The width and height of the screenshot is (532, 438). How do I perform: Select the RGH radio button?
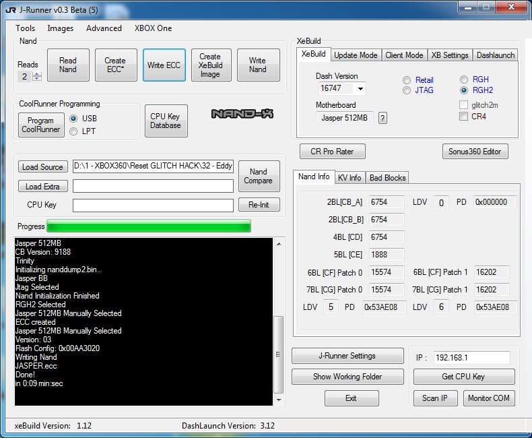pyautogui.click(x=464, y=80)
